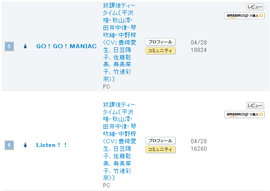This screenshot has width=270, height=191.
Task: Click レビュー for Listen!!
Action: pos(255,106)
